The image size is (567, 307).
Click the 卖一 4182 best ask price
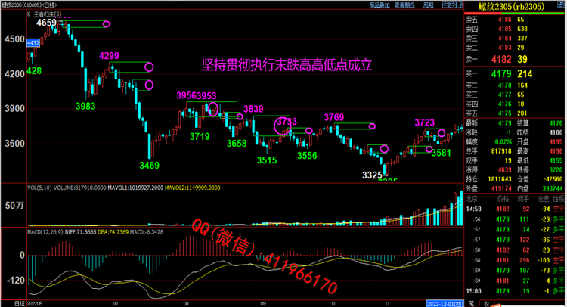[x=501, y=59]
